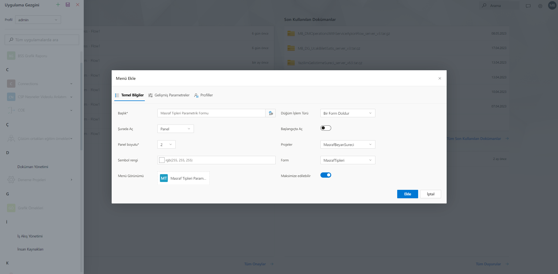Click the Ekle button
558x274 pixels.
tap(408, 194)
